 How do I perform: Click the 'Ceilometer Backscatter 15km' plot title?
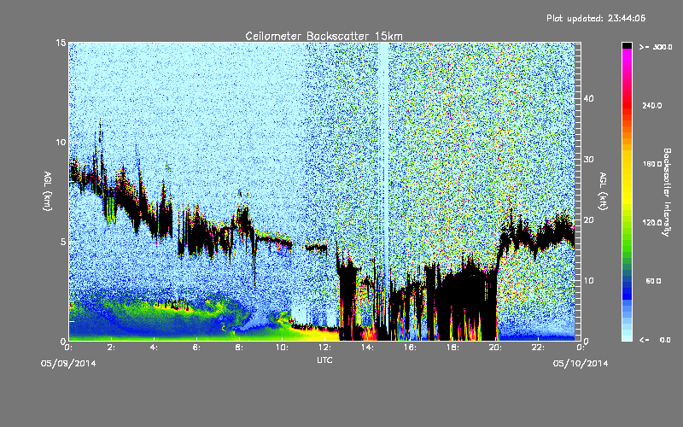(324, 36)
